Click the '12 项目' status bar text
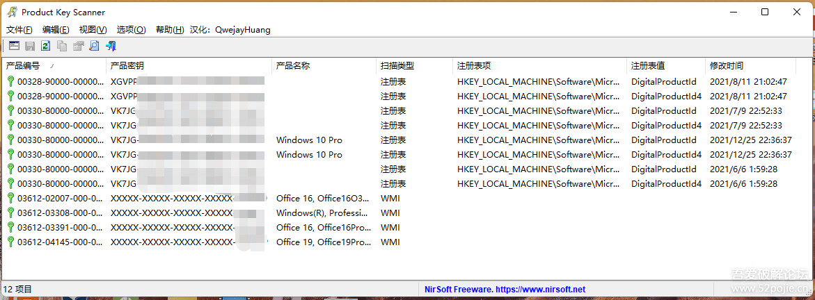This screenshot has height=300, width=815. click(17, 289)
